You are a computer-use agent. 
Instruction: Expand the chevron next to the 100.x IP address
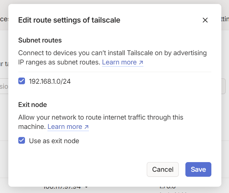pos(86,187)
